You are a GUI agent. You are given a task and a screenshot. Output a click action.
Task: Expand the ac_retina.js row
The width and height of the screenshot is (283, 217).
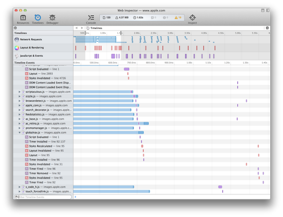coord(19,123)
